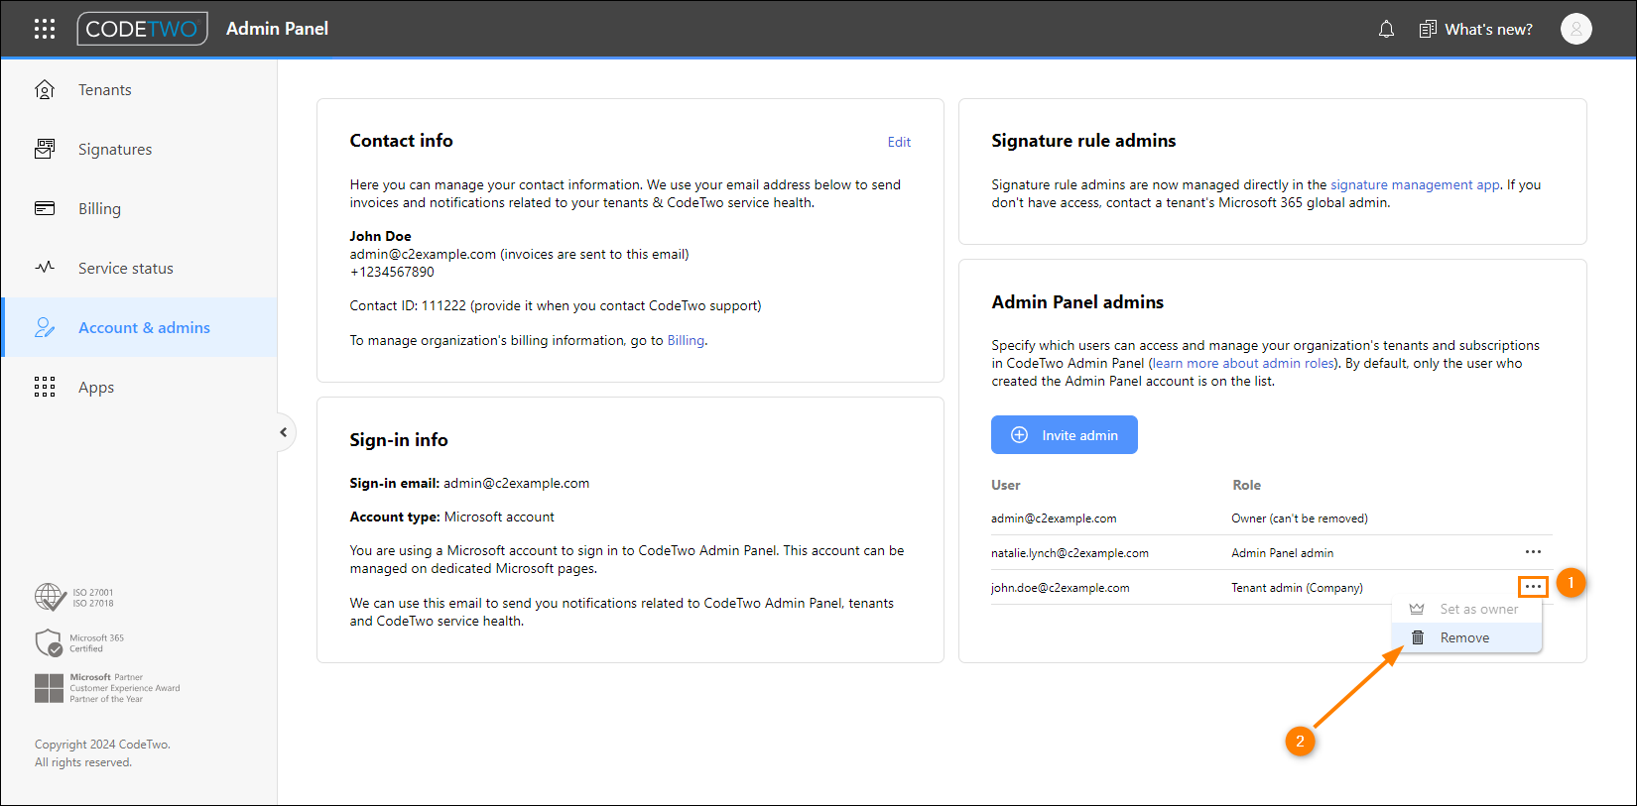
Task: Click the Admin Panel admins heading
Action: pos(1077,302)
